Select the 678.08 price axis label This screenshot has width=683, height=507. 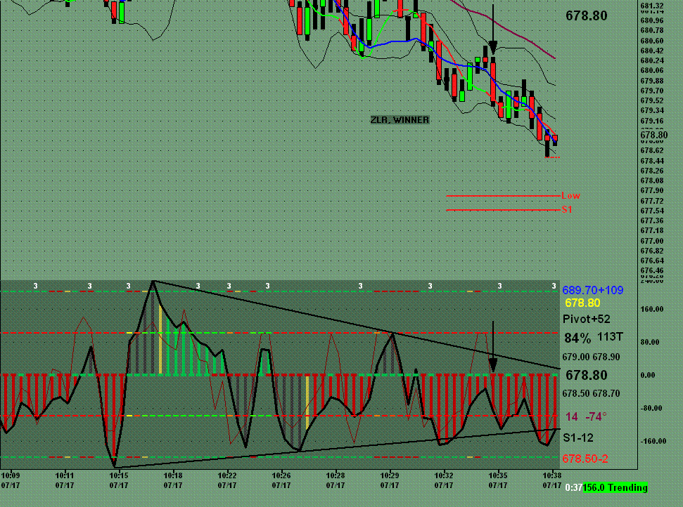pos(652,181)
